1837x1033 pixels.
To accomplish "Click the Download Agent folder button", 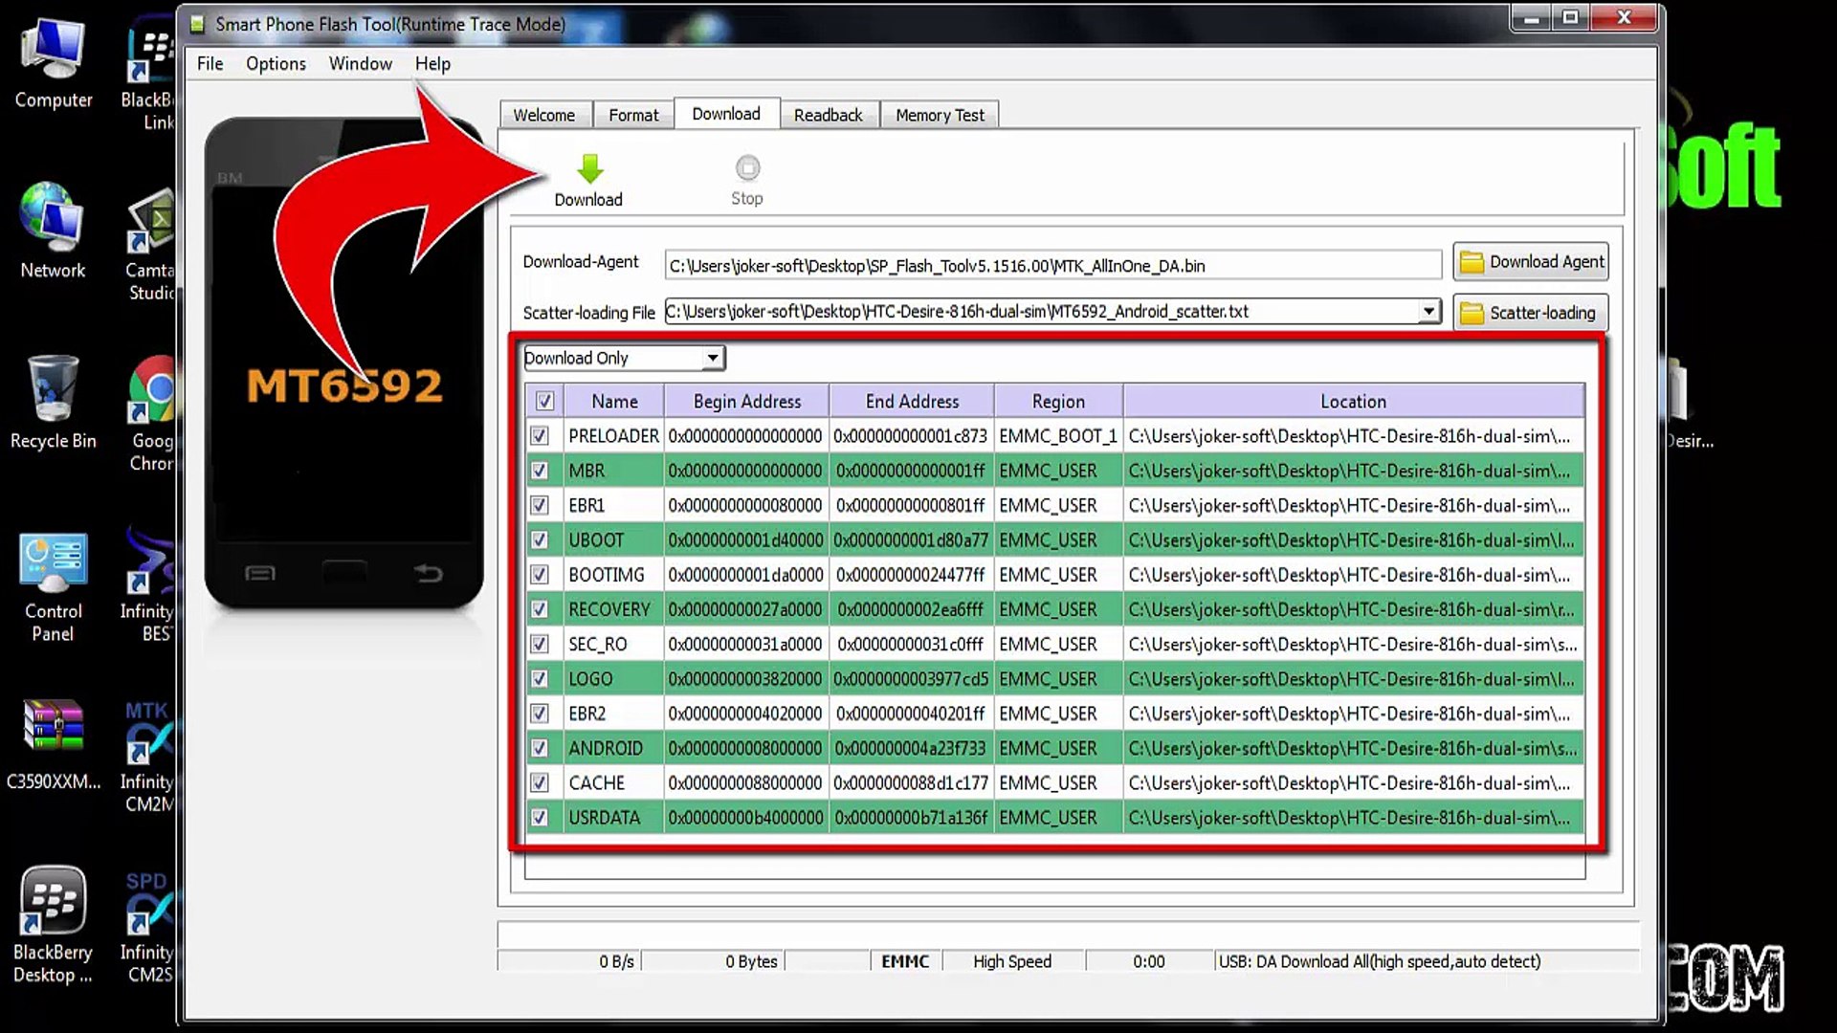I will 1530,262.
